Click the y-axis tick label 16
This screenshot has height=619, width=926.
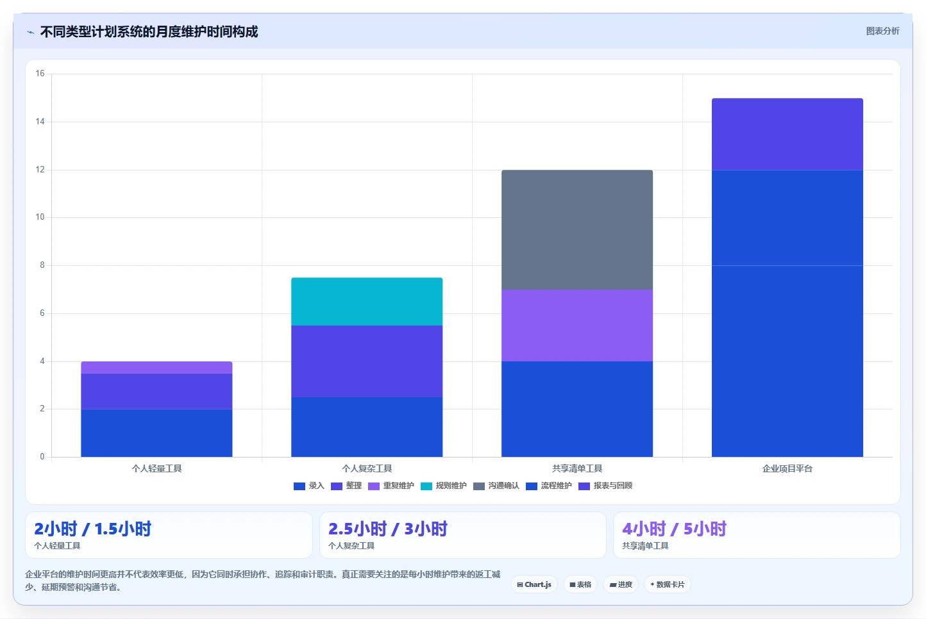[x=40, y=74]
